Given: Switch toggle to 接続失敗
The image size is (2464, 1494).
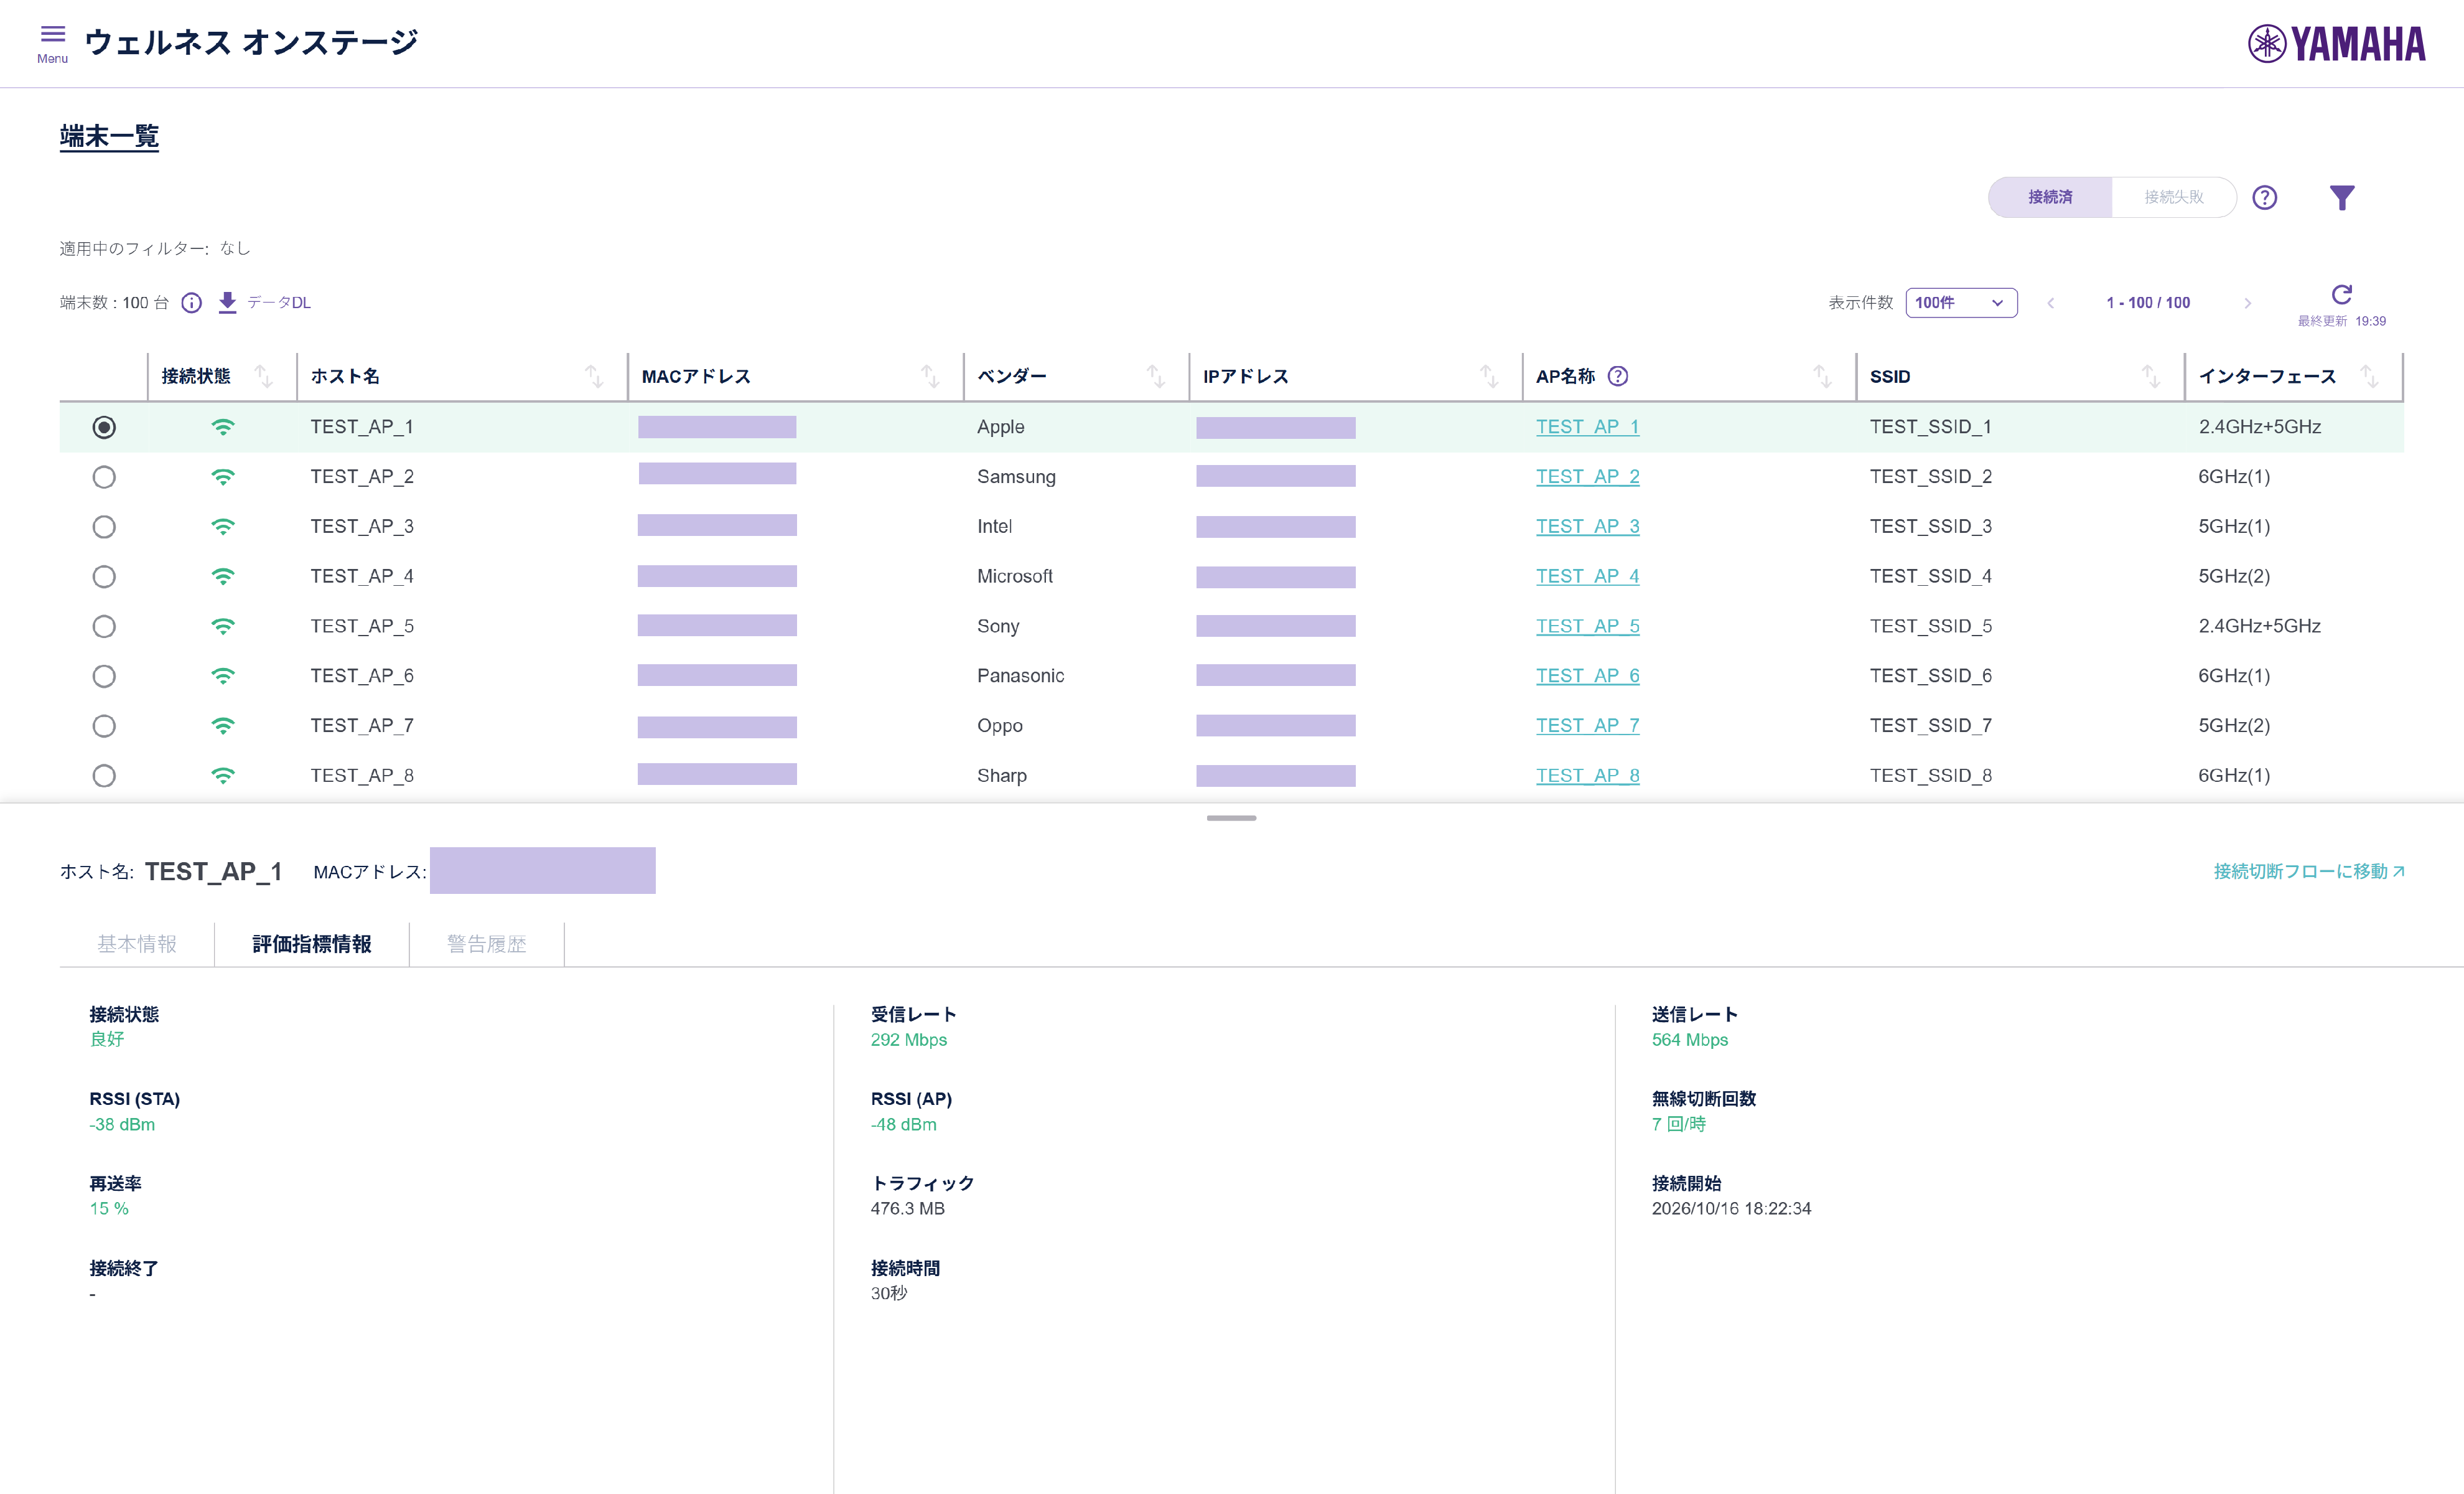Looking at the screenshot, I should (x=2173, y=197).
